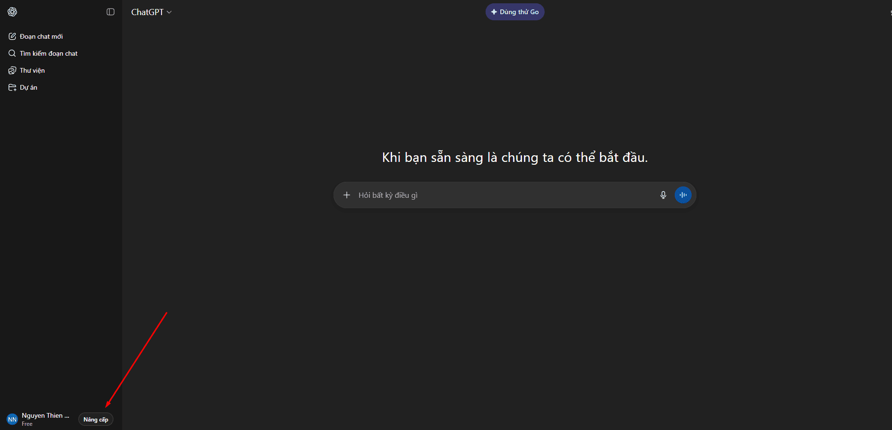This screenshot has width=892, height=430.
Task: Start voice mode with the blue waveform icon
Action: pyautogui.click(x=683, y=194)
